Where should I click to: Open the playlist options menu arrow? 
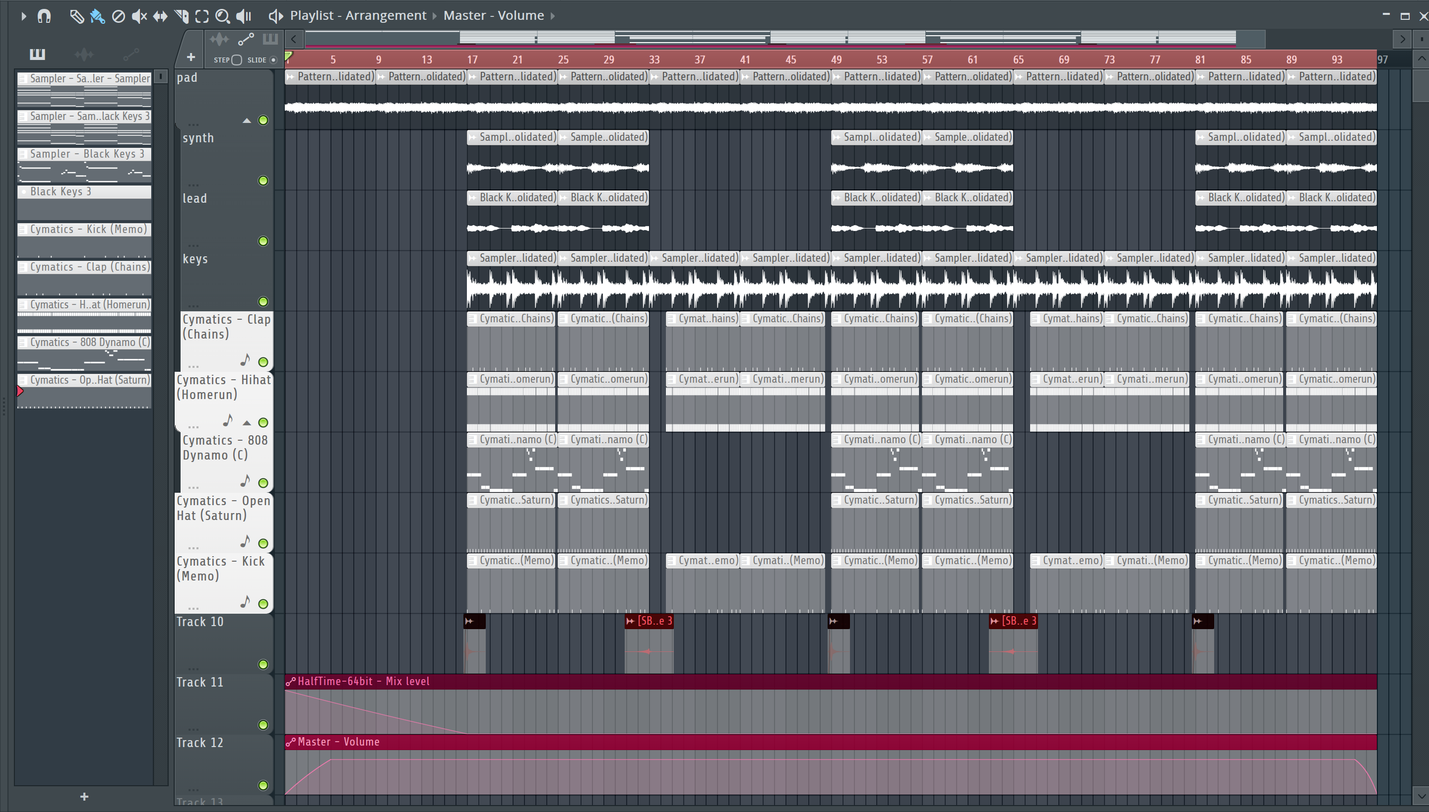[x=23, y=16]
